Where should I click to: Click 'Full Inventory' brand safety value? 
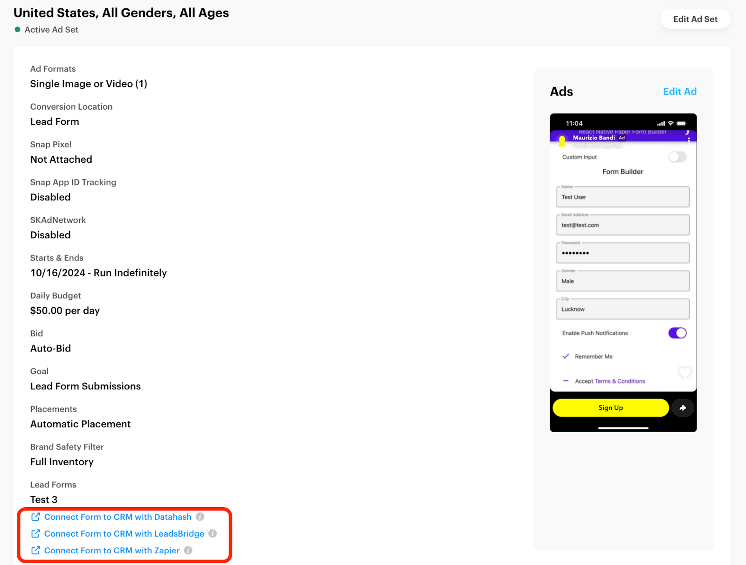(62, 462)
